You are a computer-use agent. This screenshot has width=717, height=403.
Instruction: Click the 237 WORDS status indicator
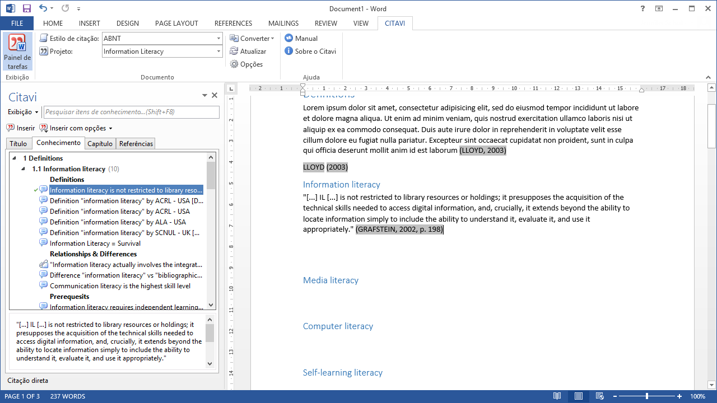[x=68, y=396]
